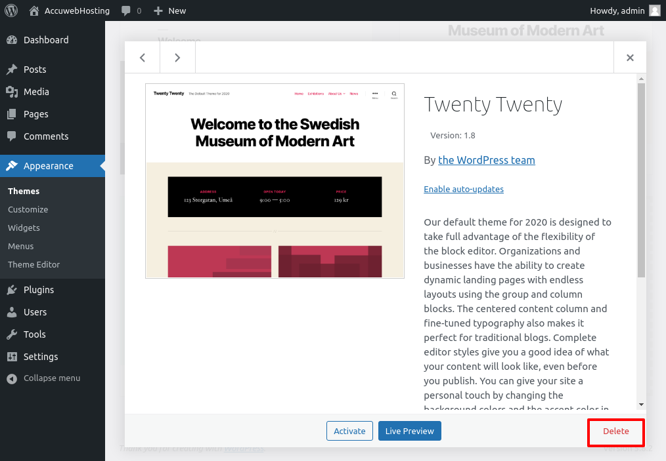
Task: Click AccuwebHosting site name
Action: point(77,10)
